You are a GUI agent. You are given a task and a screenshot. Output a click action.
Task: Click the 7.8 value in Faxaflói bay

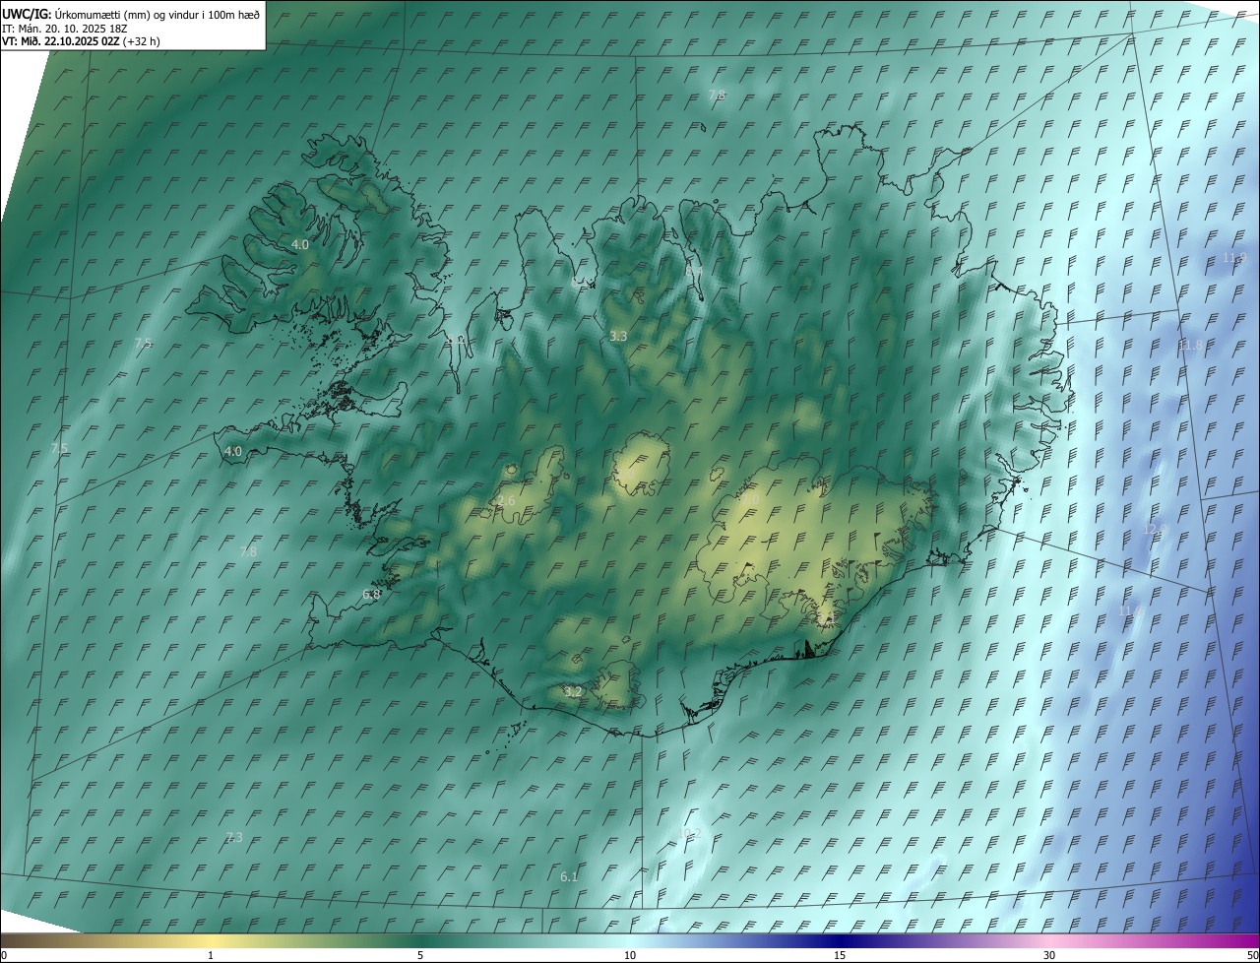click(248, 551)
